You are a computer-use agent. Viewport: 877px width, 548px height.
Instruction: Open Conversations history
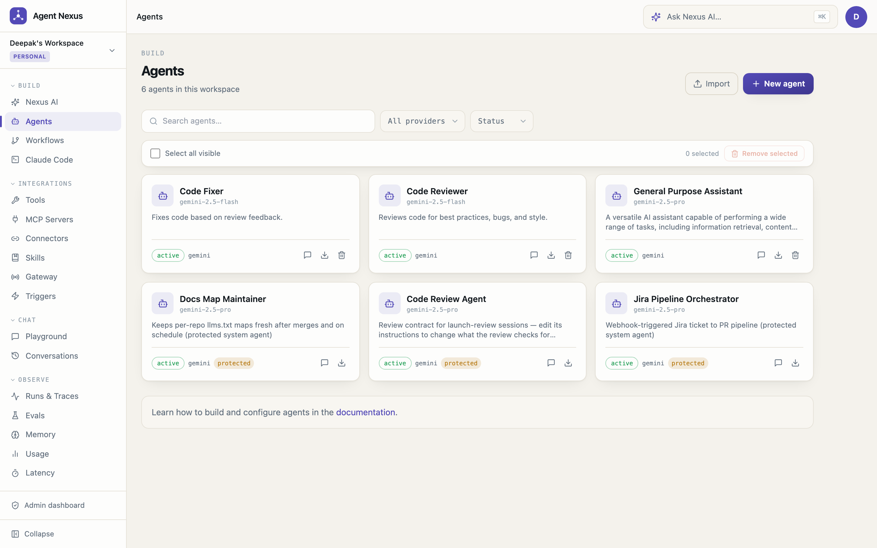pos(63,356)
